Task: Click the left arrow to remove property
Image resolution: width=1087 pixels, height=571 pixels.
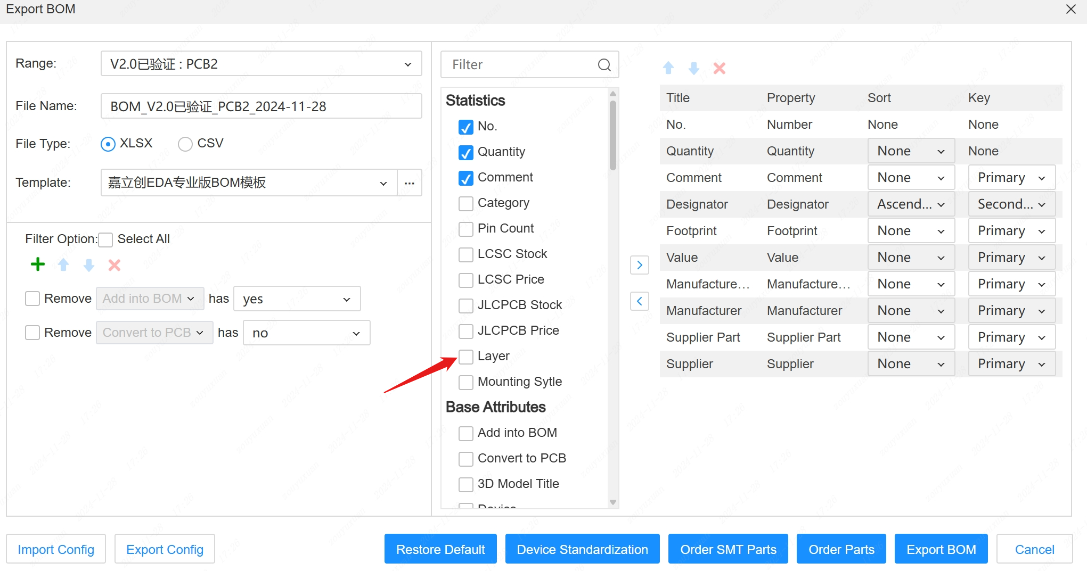Action: [639, 301]
